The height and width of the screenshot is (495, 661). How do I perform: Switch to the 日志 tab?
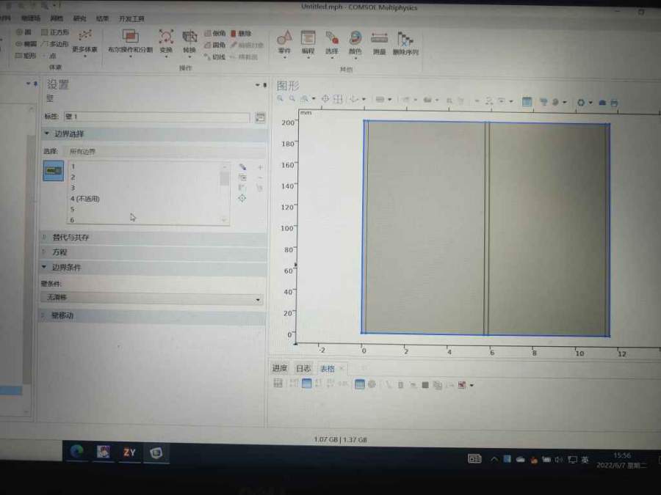point(303,368)
